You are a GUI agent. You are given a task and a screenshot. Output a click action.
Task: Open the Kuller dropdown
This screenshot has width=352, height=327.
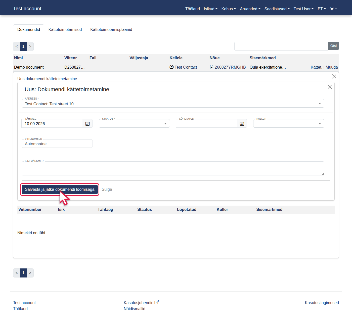pyautogui.click(x=289, y=123)
